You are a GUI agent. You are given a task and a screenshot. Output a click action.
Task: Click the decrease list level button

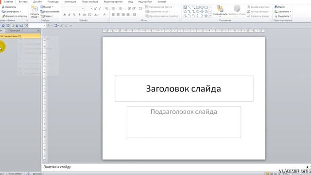point(129,9)
